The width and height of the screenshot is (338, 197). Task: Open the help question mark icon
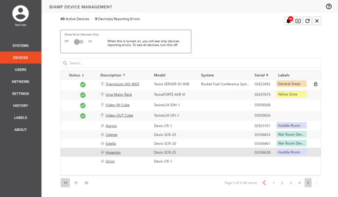(x=329, y=6)
